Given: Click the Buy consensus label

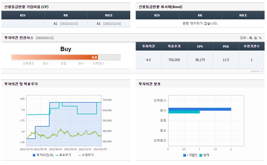Looking at the screenshot, I should point(66,49).
